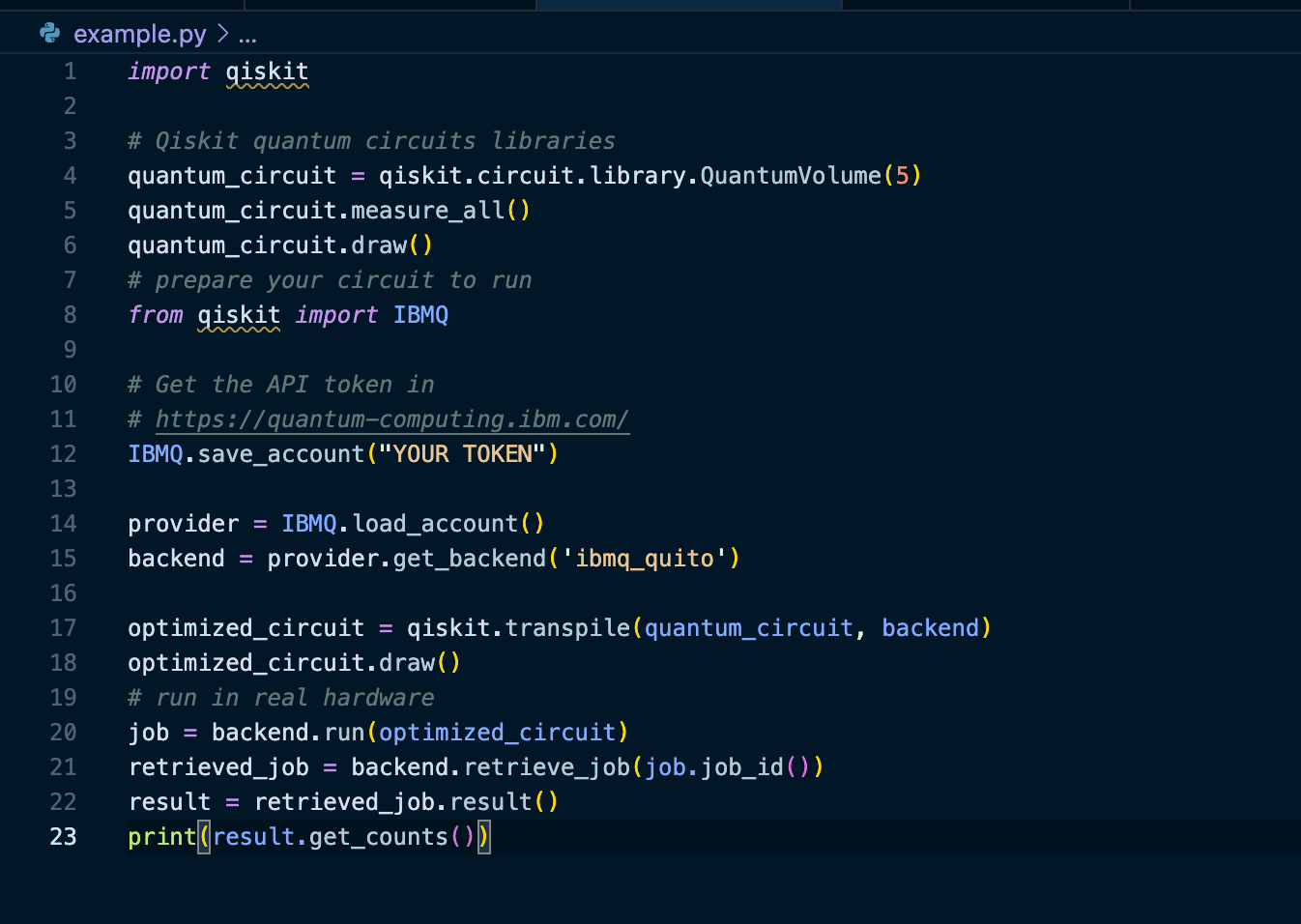Screen dimensions: 1301x924
Task: Open the '...' symbol breadcrumb dropdown
Action: click(247, 33)
